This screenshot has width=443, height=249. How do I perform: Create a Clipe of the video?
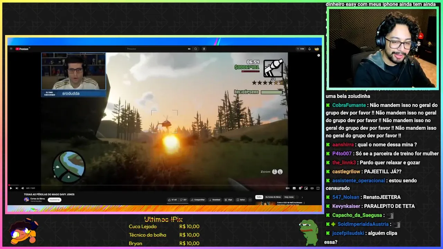pyautogui.click(x=228, y=200)
